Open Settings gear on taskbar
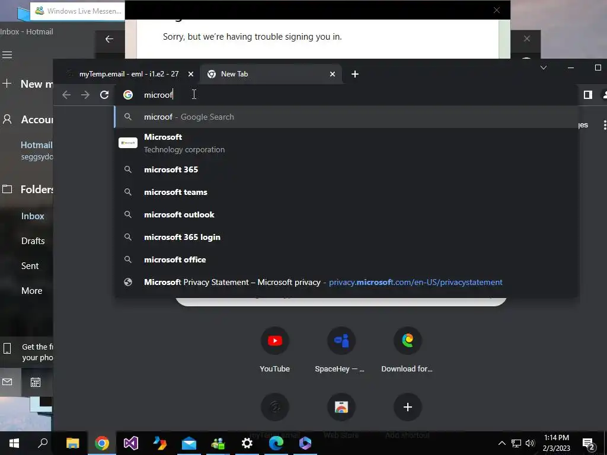Image resolution: width=607 pixels, height=455 pixels. coord(247,443)
